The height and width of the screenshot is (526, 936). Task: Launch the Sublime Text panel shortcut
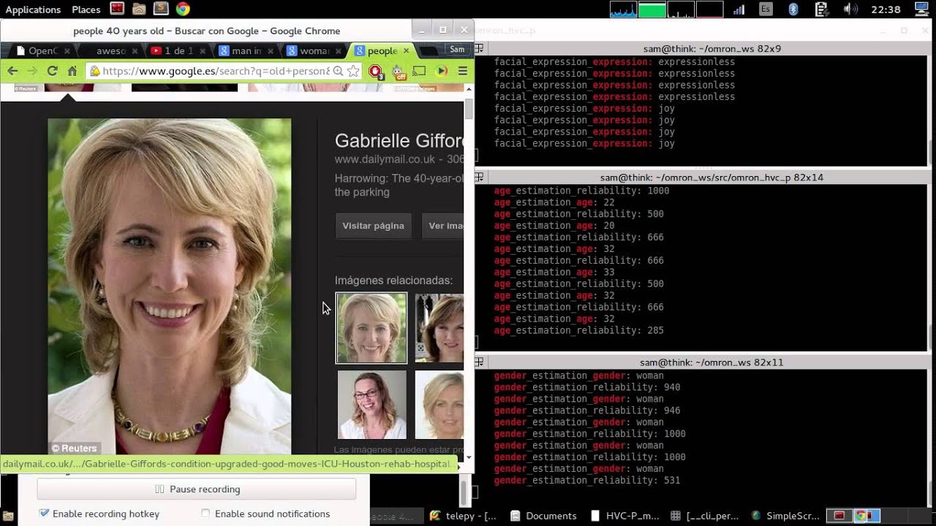161,9
